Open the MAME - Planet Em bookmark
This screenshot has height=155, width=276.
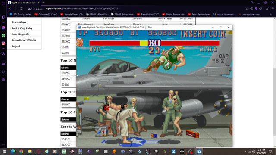coord(97,14)
